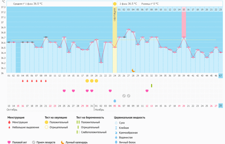Click the green pregnancy test mark on day 32
The width and height of the screenshot is (225, 144).
tap(151, 86)
